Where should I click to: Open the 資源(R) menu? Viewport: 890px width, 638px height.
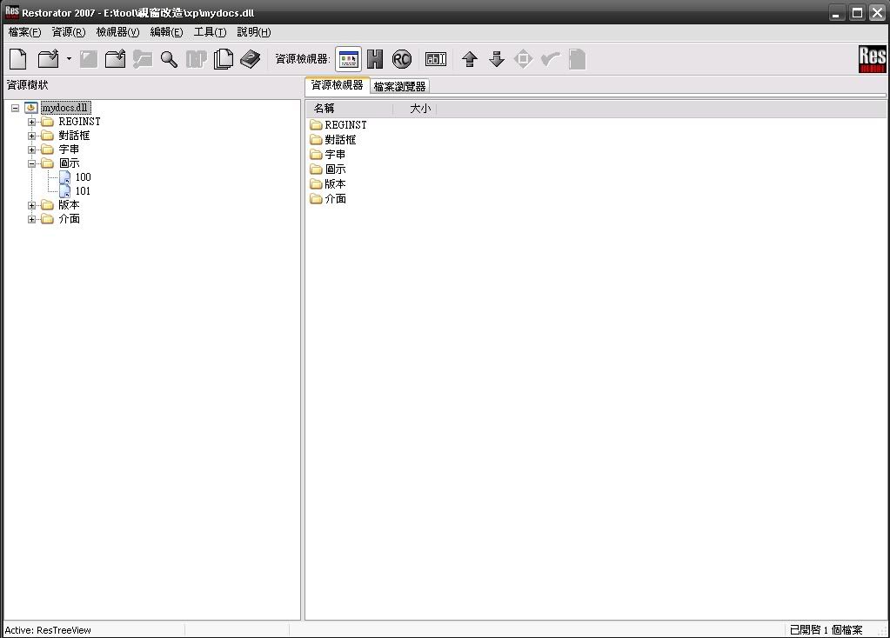tap(69, 32)
